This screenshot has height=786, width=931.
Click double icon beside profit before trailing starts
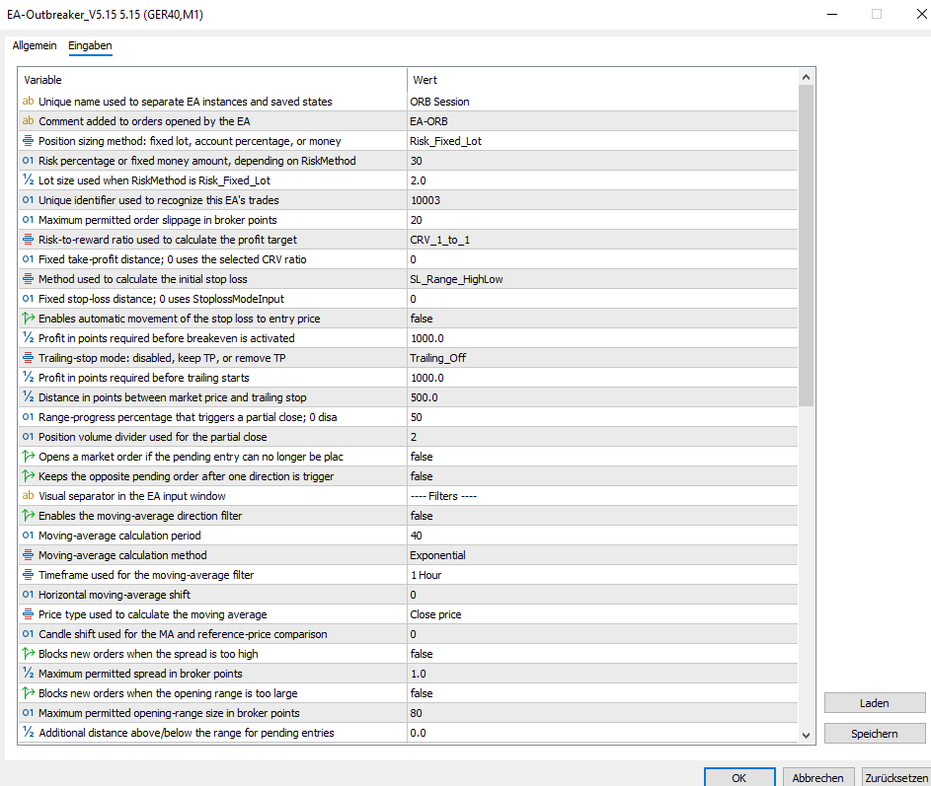28,378
